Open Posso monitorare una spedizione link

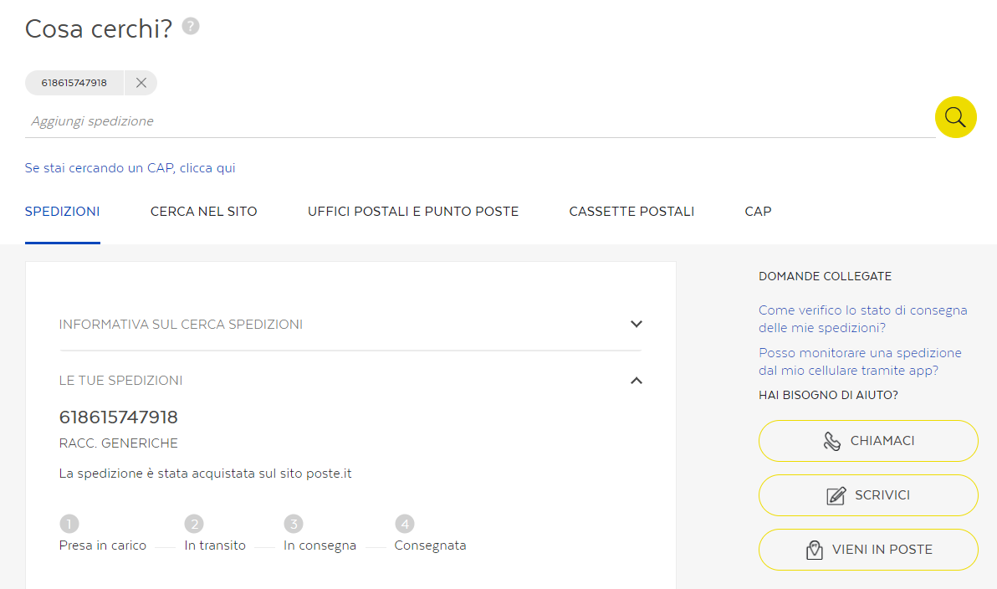coord(860,362)
